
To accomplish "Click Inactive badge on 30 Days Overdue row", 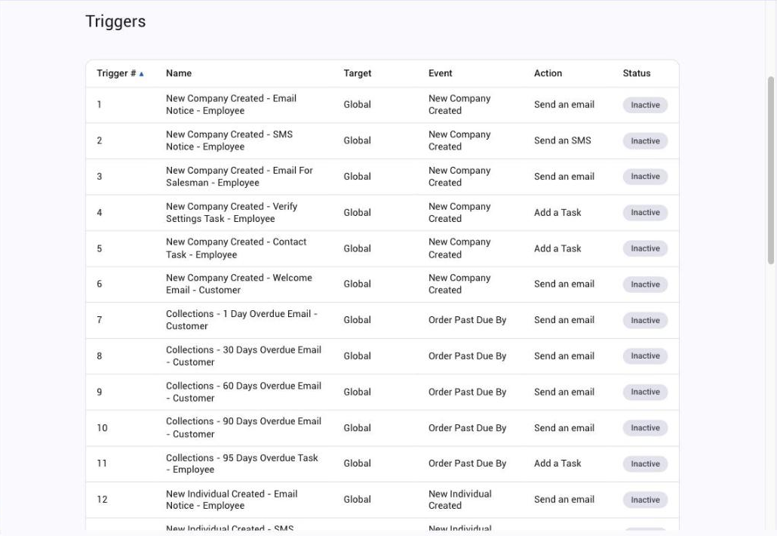I will (x=645, y=356).
